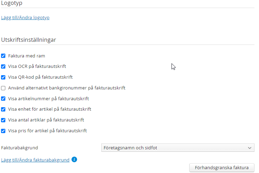This screenshot has width=259, height=173.
Task: Select the 'Företagsnamn och sidfot' text in the dropdown
Action: [131, 148]
